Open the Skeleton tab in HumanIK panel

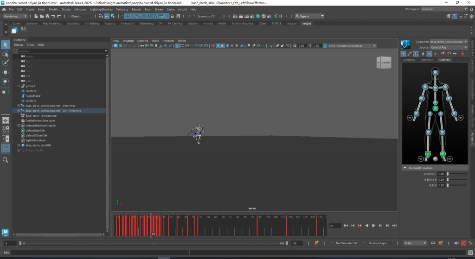pyautogui.click(x=409, y=60)
